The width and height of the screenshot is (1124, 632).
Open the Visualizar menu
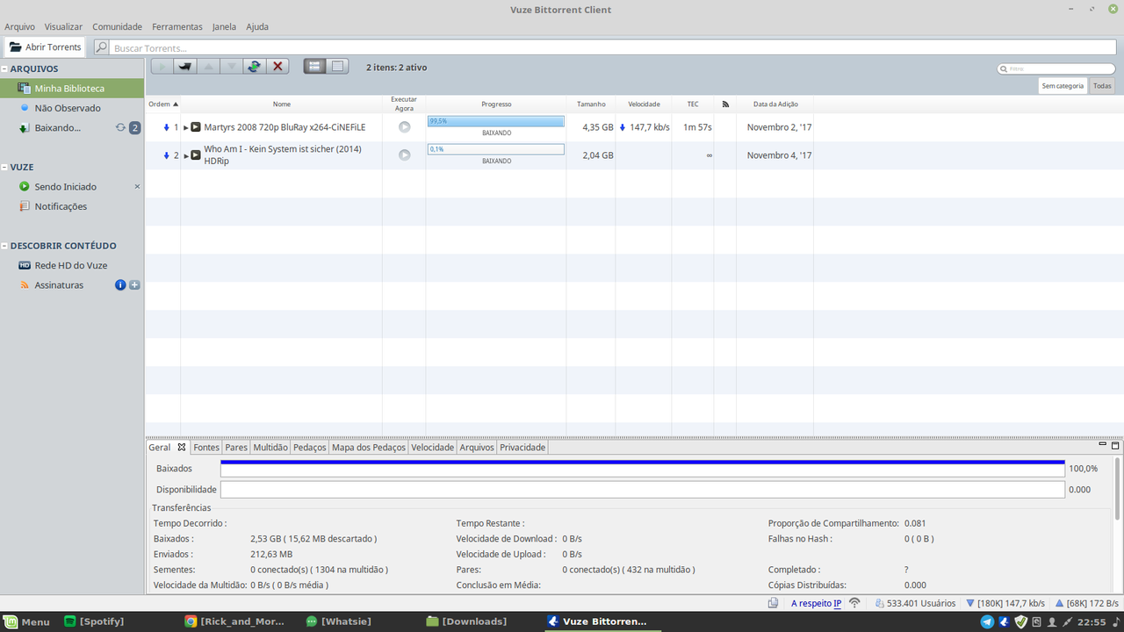64,26
